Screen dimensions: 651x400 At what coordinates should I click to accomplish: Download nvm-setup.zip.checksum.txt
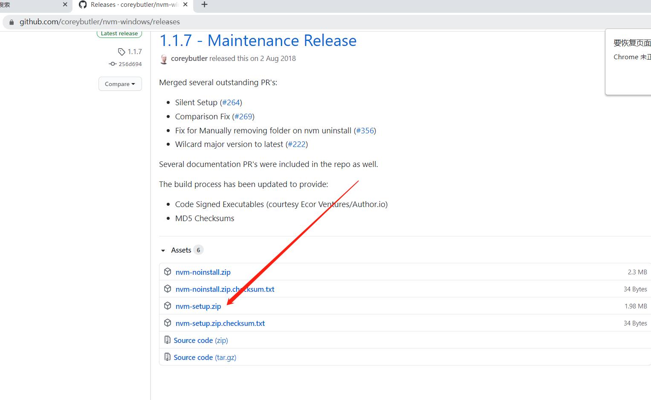click(x=220, y=323)
